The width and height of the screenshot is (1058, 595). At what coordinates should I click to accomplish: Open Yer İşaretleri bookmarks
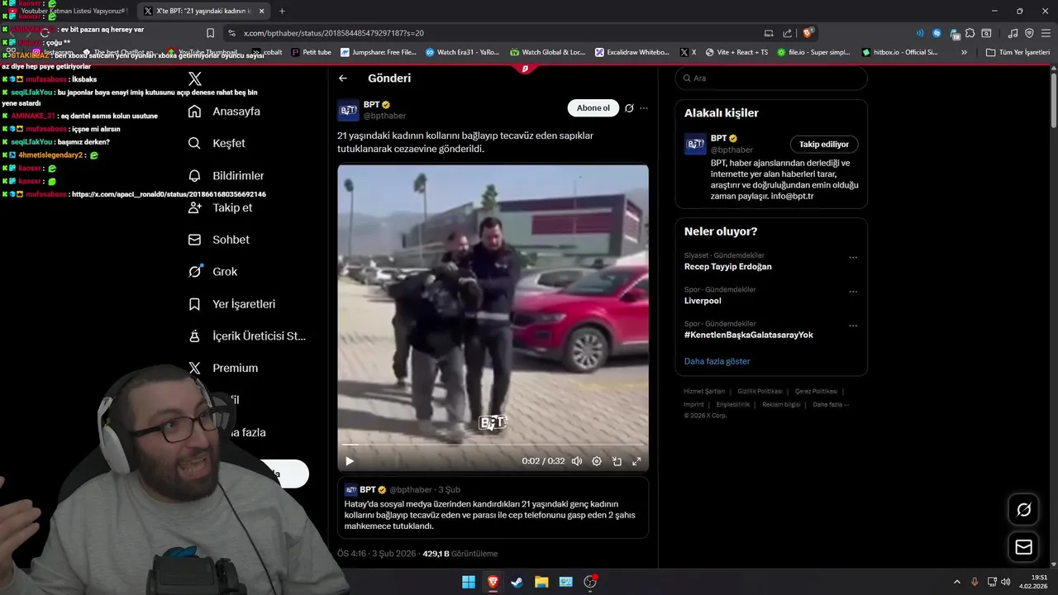click(x=231, y=304)
